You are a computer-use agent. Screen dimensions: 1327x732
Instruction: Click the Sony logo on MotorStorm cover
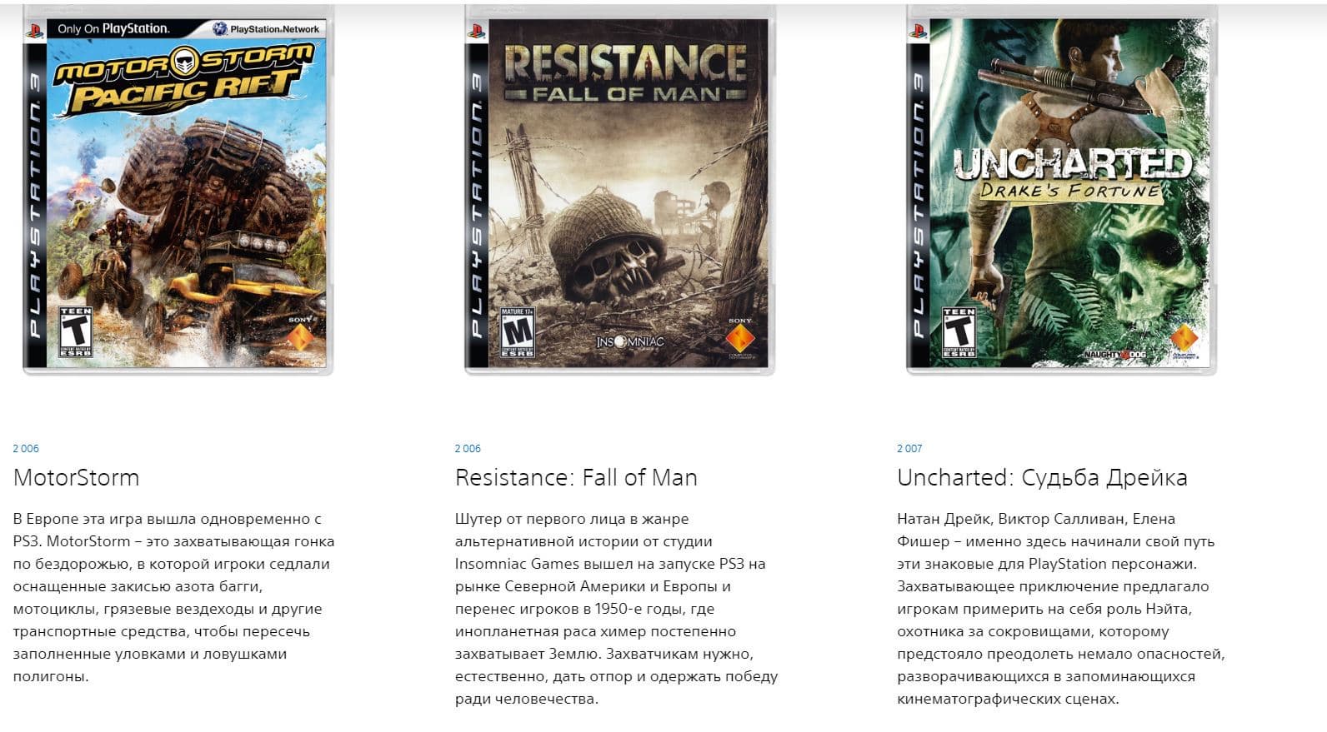(x=299, y=336)
